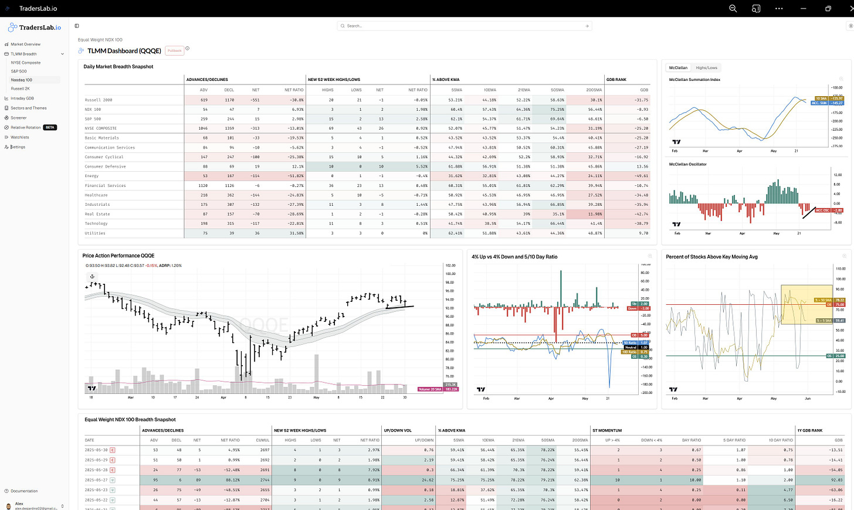Click the find-on-page icon in title bar
854x510 pixels.
point(756,8)
